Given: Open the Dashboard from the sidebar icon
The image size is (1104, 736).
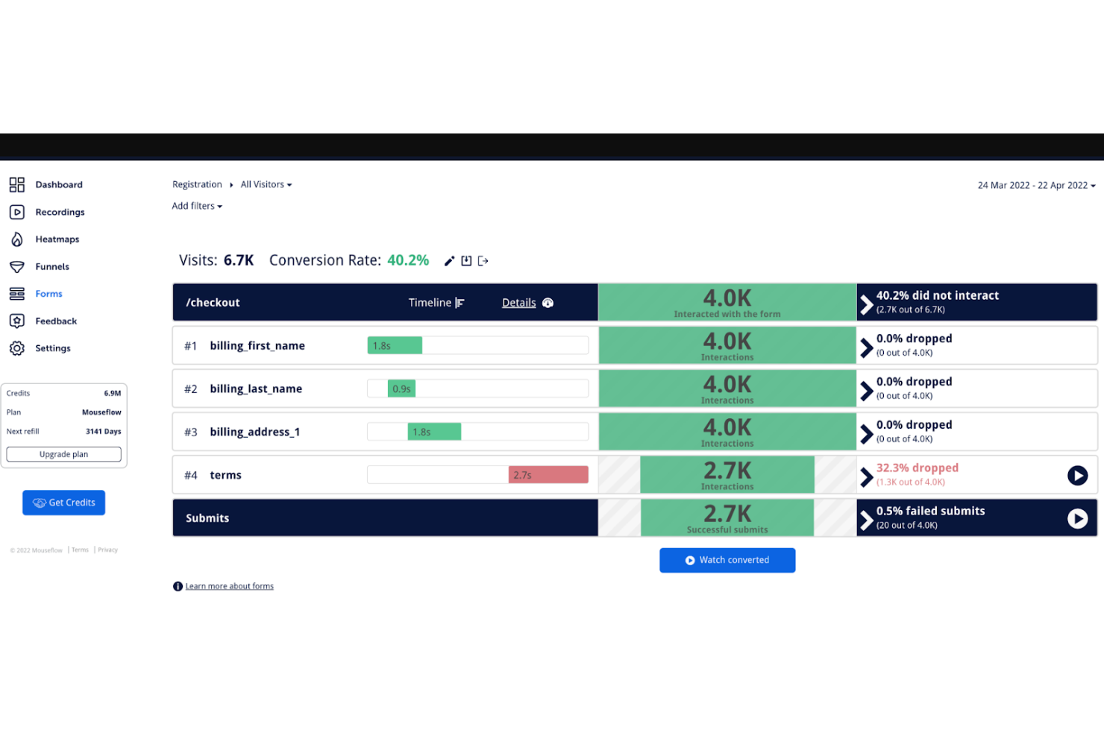Looking at the screenshot, I should [17, 184].
